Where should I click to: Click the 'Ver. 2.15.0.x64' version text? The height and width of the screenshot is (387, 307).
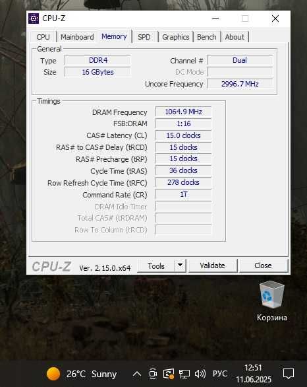(x=105, y=268)
